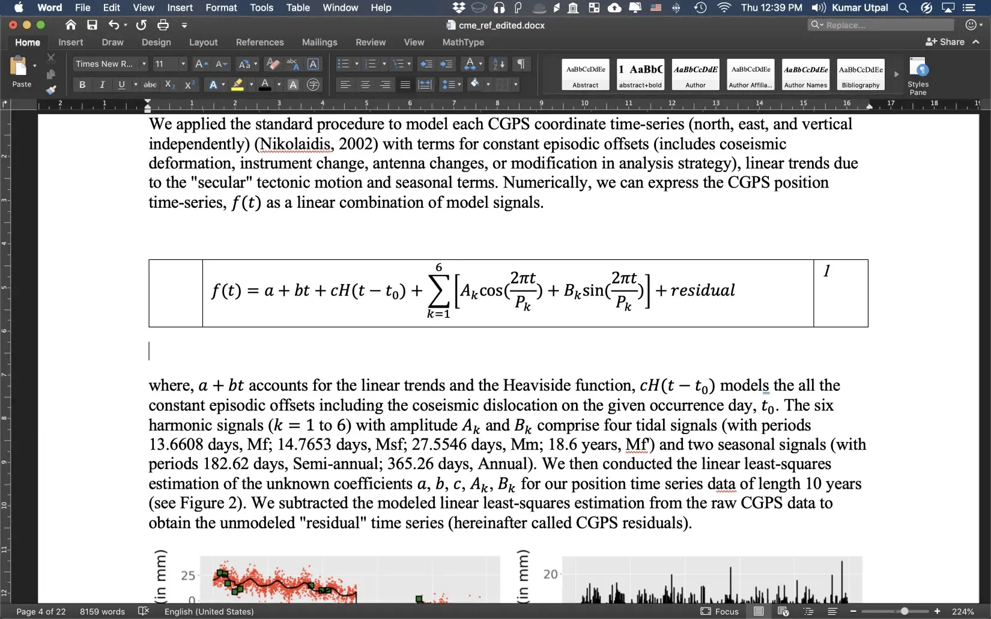This screenshot has height=619, width=991.
Task: Apply subscript formatting
Action: 170,85
